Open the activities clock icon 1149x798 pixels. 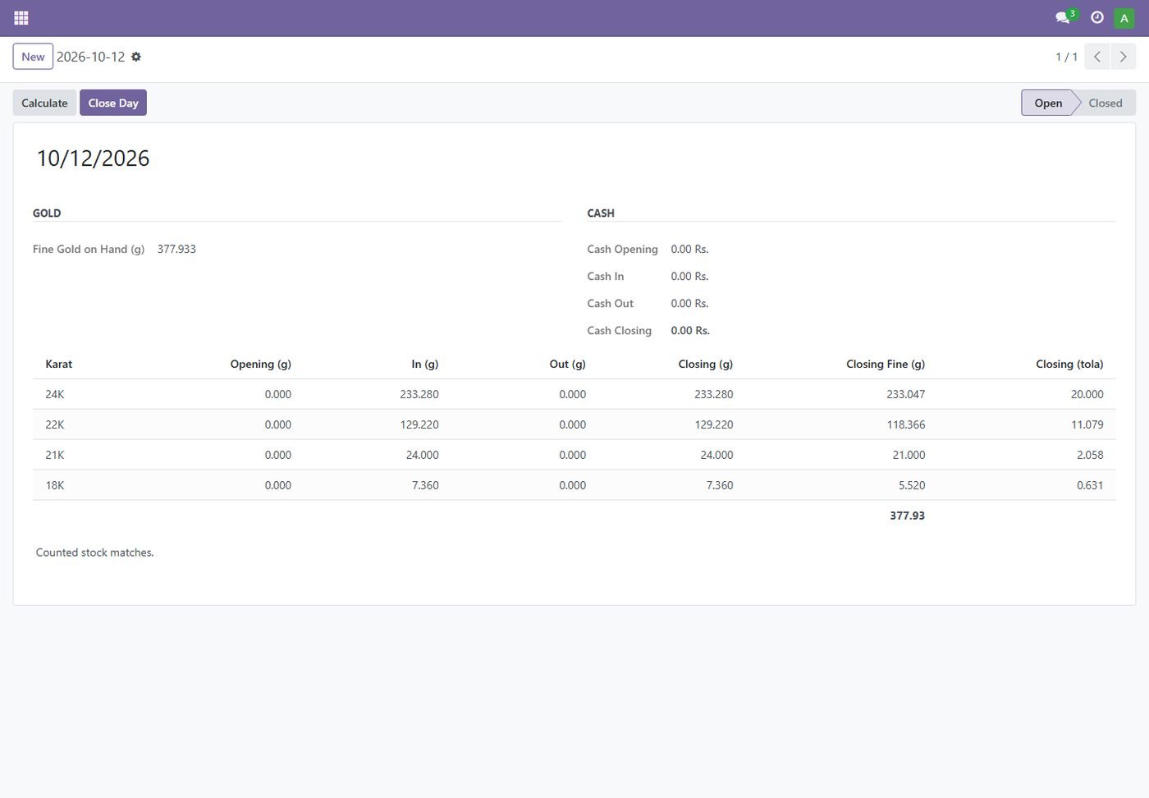(1097, 17)
